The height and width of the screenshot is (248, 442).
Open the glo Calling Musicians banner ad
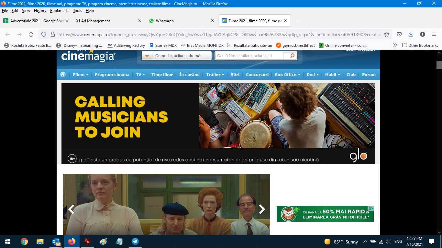pyautogui.click(x=218, y=124)
